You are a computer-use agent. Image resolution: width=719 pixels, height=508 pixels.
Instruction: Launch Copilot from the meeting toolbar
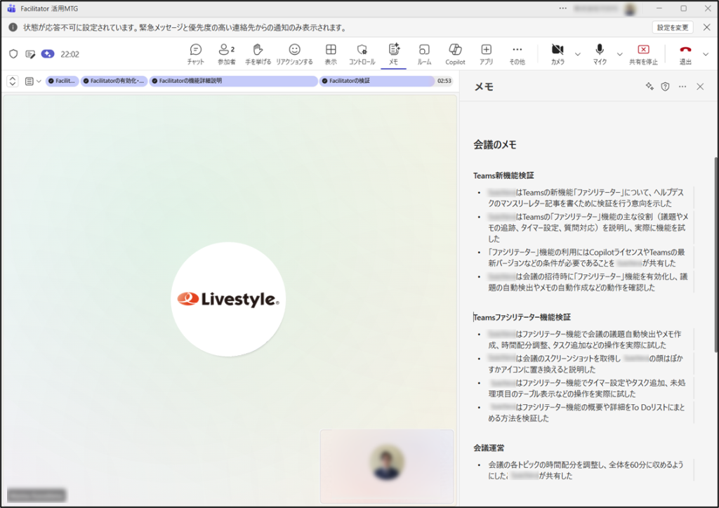pyautogui.click(x=455, y=53)
